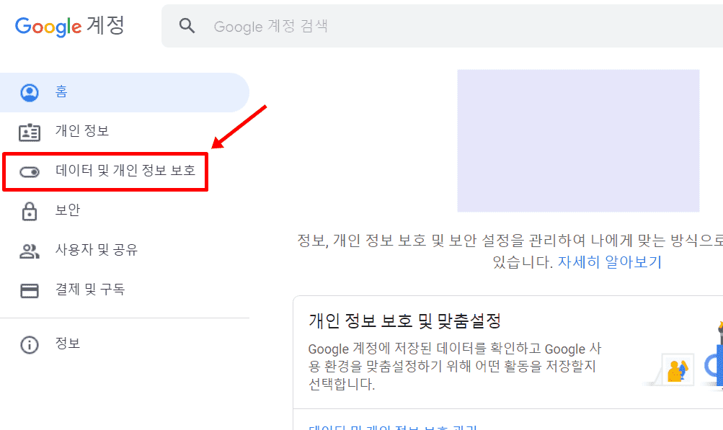723x430 pixels.
Task: Click the 정보 info circle icon
Action: tap(30, 345)
